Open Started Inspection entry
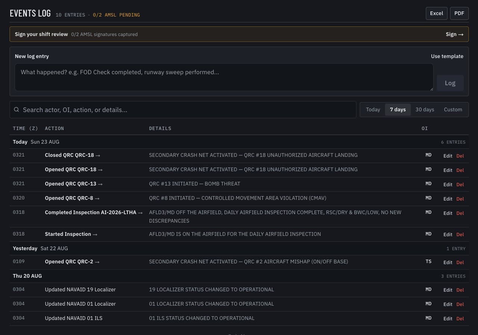Viewport: 478px width, 335px height. pyautogui.click(x=71, y=234)
